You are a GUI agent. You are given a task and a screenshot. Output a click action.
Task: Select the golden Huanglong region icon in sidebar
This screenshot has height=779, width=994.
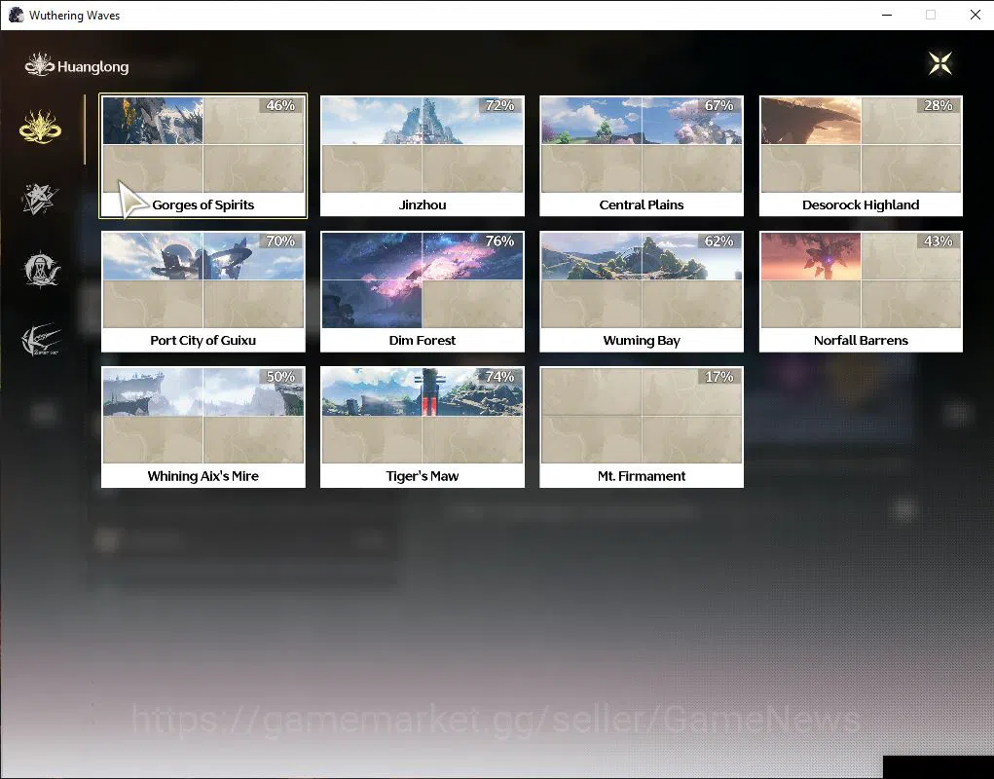(x=41, y=127)
